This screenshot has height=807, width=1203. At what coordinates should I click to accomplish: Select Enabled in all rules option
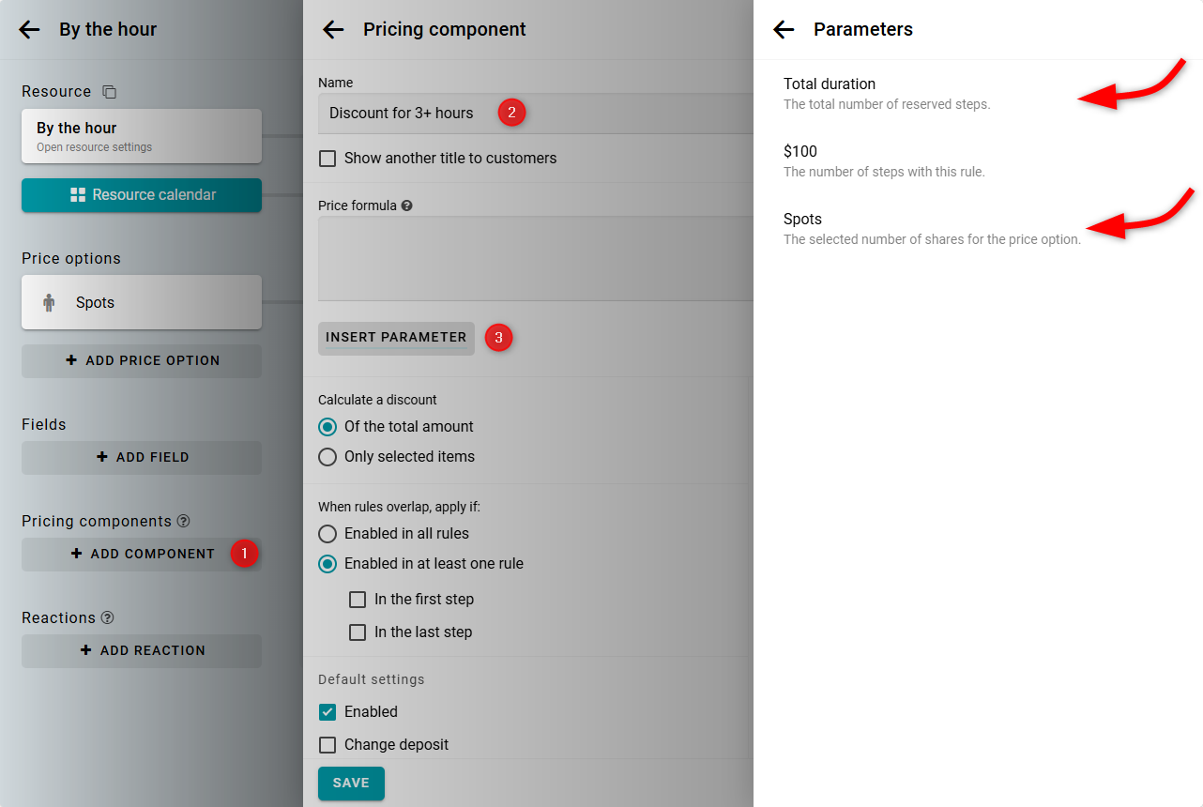pos(327,534)
